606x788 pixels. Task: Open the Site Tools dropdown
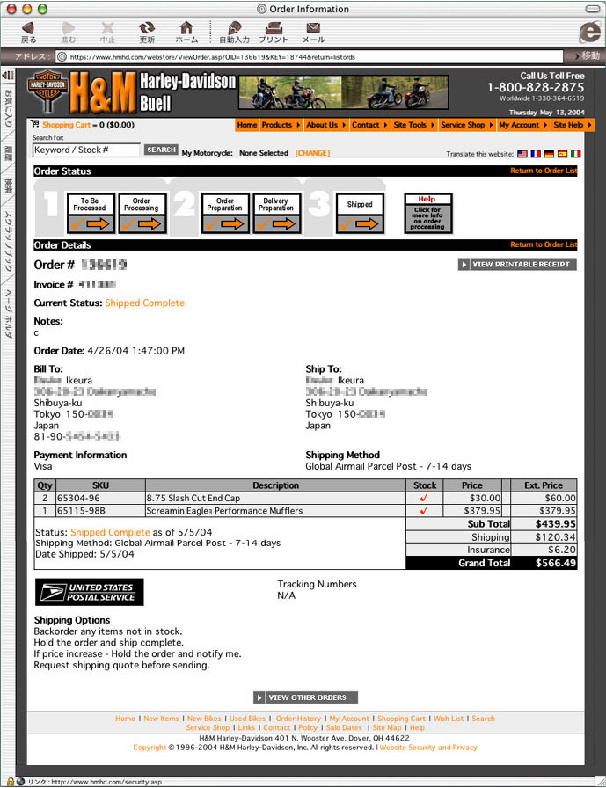(414, 125)
